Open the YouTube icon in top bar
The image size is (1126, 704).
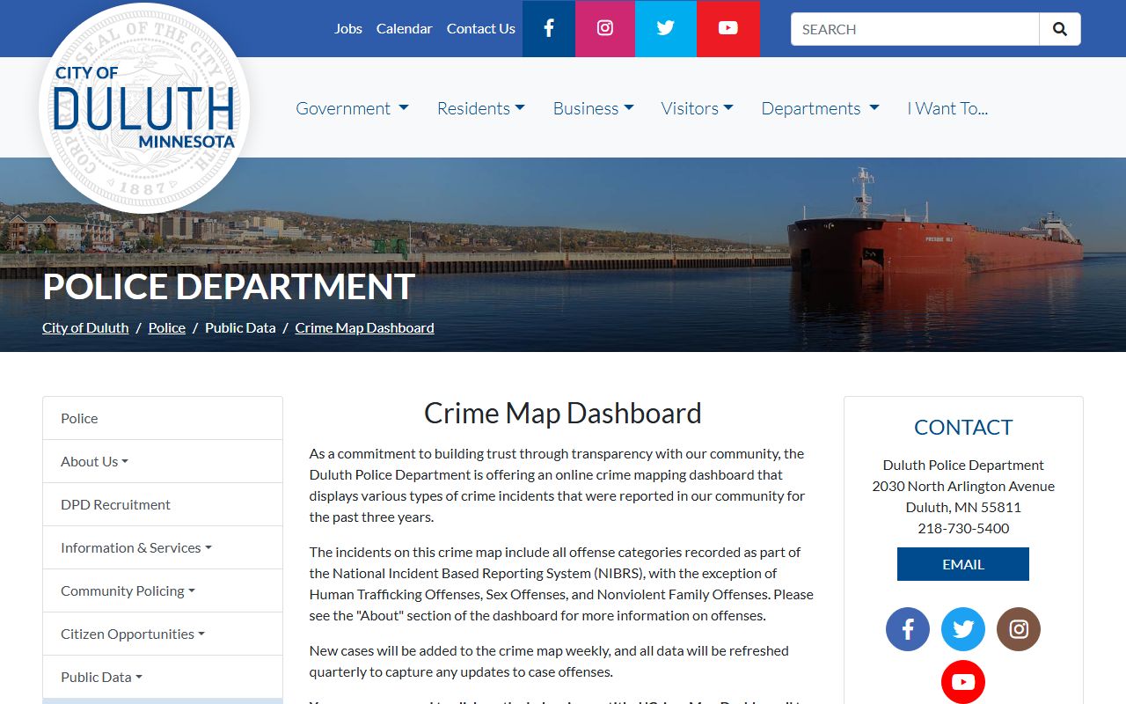(x=728, y=28)
